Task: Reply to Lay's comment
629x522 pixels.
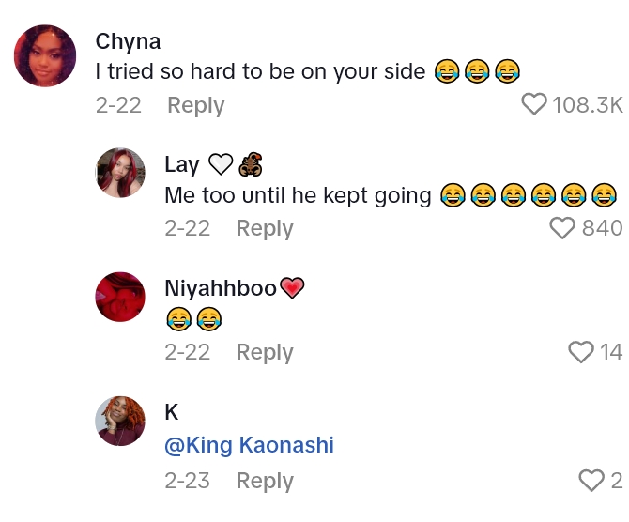Action: point(265,228)
